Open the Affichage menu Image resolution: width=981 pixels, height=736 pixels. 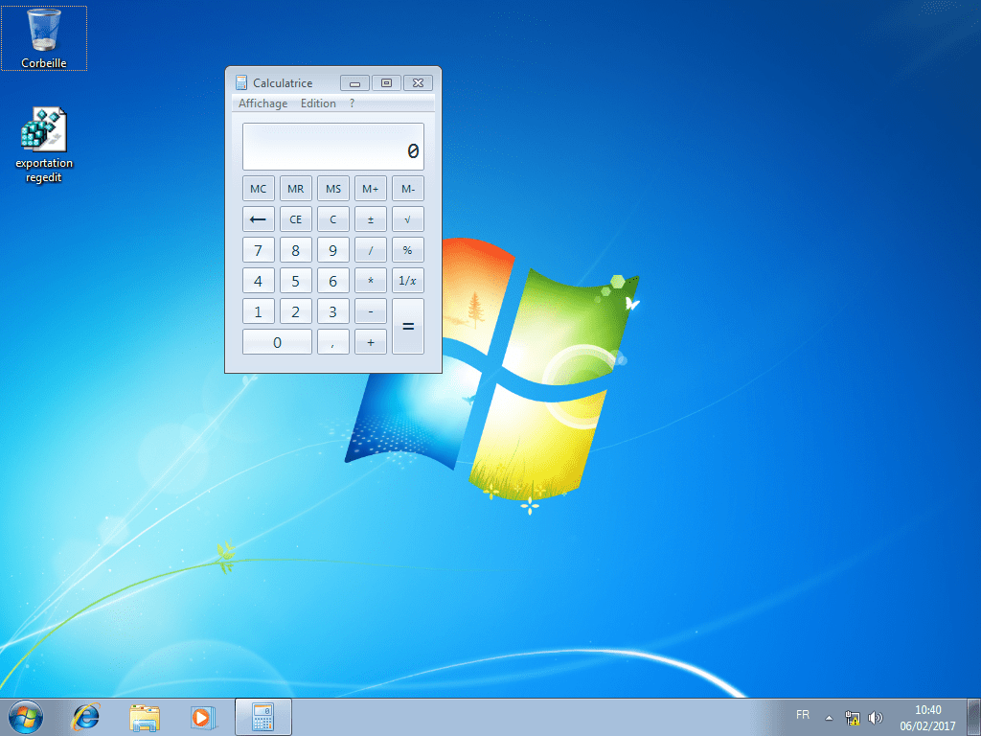tap(262, 103)
